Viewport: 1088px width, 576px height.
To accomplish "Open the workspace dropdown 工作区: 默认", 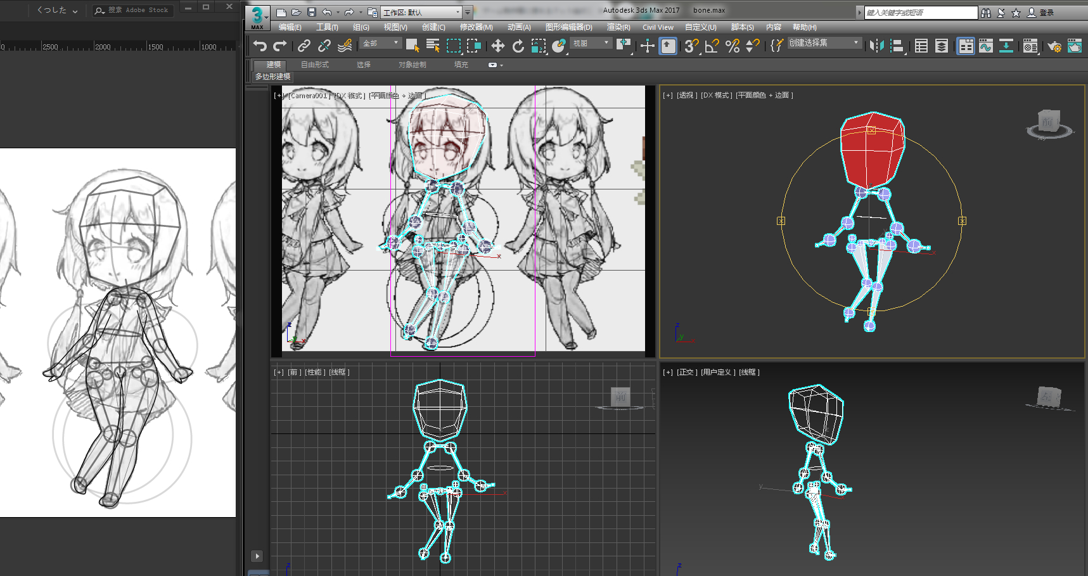I will point(421,12).
